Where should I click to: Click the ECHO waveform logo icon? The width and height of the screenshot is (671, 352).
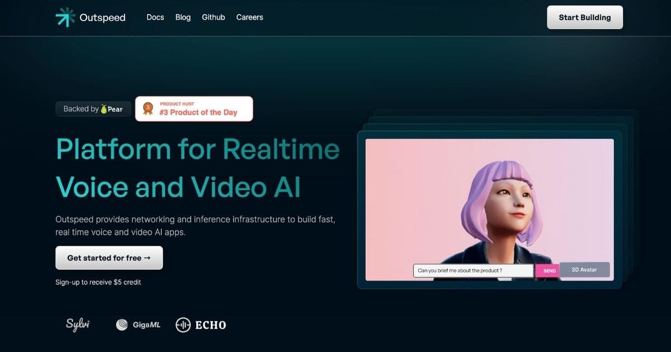183,325
